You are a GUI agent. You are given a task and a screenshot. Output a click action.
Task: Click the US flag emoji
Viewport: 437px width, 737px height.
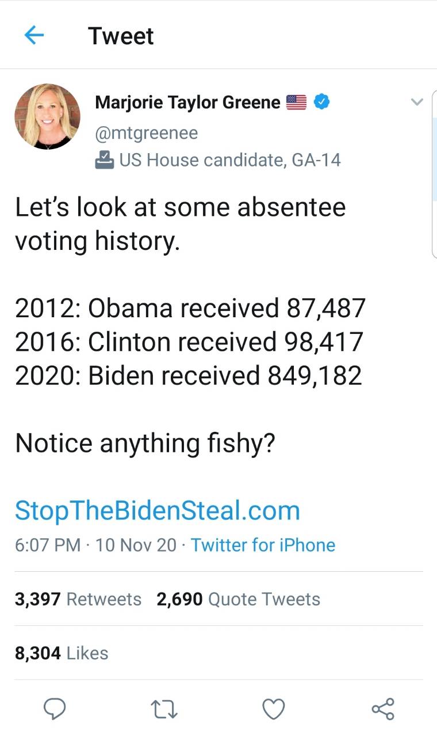pyautogui.click(x=297, y=102)
